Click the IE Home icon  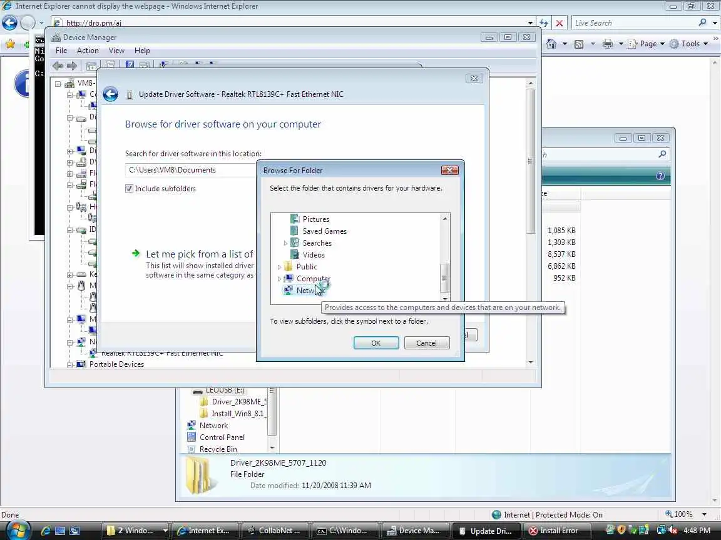551,44
